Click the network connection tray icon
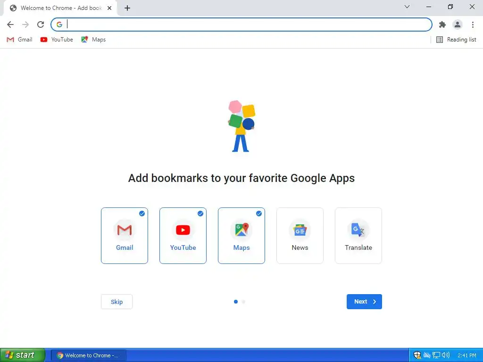 coord(436,355)
